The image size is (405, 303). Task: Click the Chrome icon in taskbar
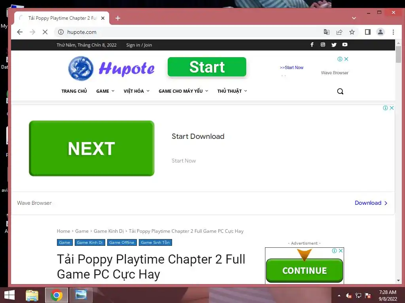point(56,295)
